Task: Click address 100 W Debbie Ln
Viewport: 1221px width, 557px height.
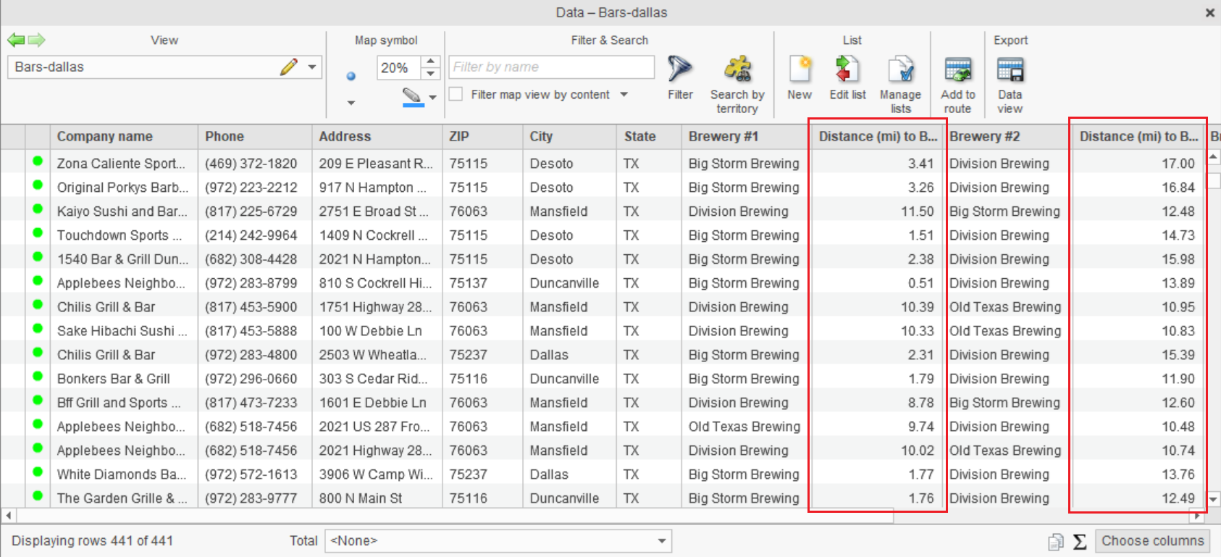Action: (x=371, y=331)
